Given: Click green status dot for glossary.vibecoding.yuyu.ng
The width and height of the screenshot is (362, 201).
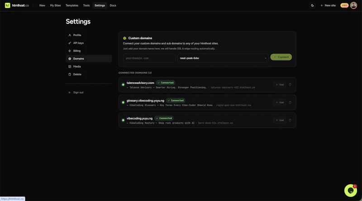Looking at the screenshot, I should (x=123, y=103).
